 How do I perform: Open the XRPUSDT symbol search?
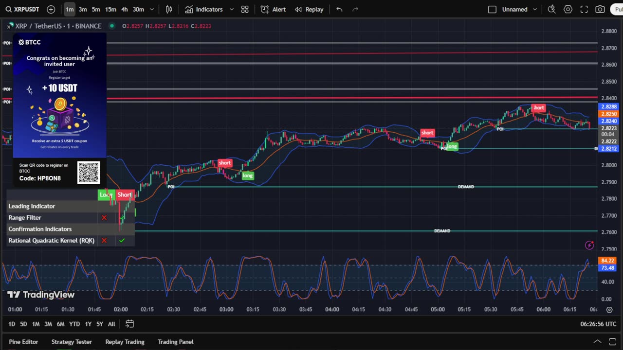click(22, 9)
